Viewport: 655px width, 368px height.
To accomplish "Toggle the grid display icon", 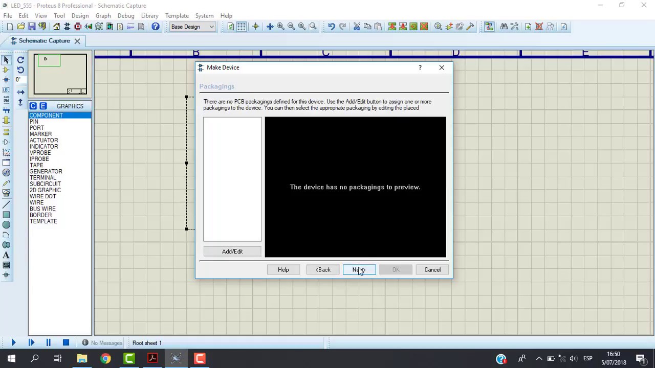I will (x=242, y=27).
